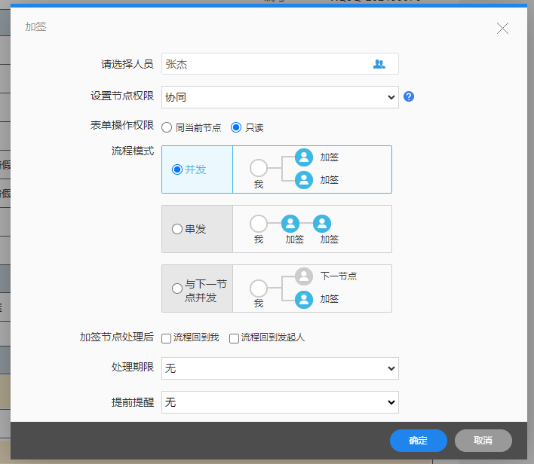Enable the 流程回到发起人 checkbox
Viewport: 534px width, 464px height.
click(x=234, y=338)
